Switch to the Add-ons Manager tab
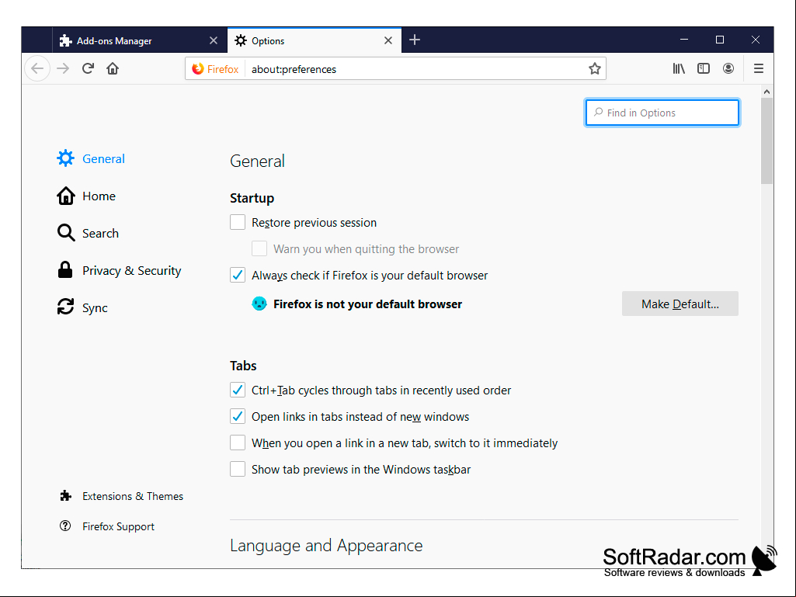Image resolution: width=796 pixels, height=597 pixels. tap(140, 40)
